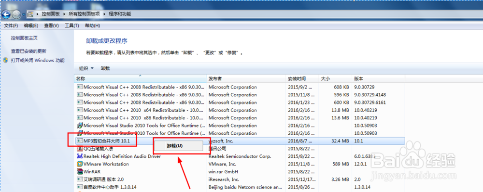
Task: Click the 589 MB size cell
Action: 341,164
